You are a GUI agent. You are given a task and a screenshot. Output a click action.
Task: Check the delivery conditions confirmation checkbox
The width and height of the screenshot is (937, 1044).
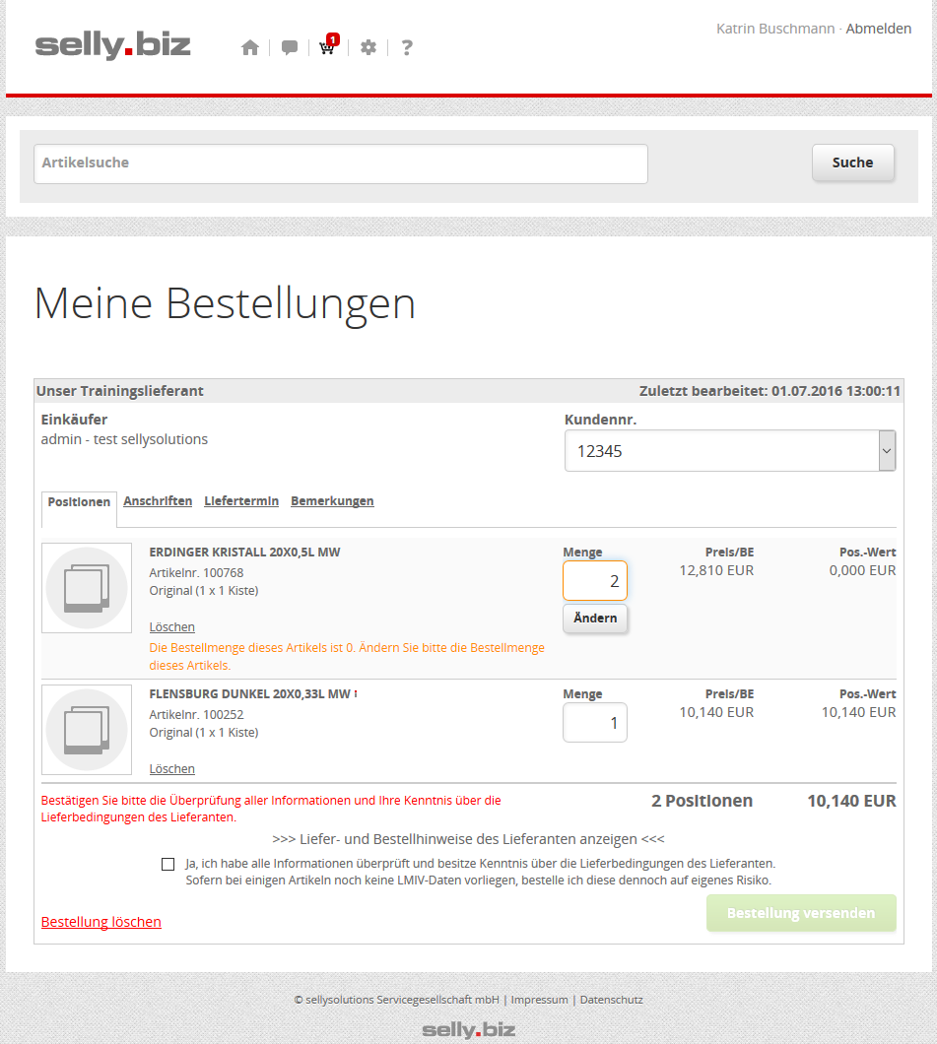coord(168,864)
